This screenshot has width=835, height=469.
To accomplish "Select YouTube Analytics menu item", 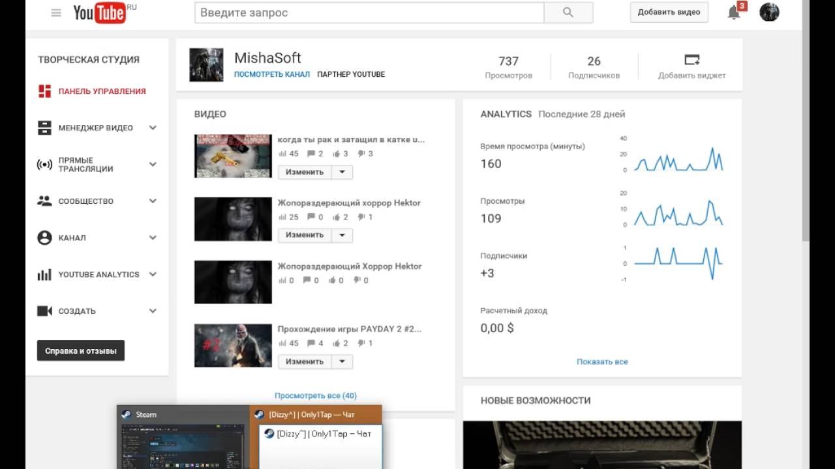I will point(99,275).
